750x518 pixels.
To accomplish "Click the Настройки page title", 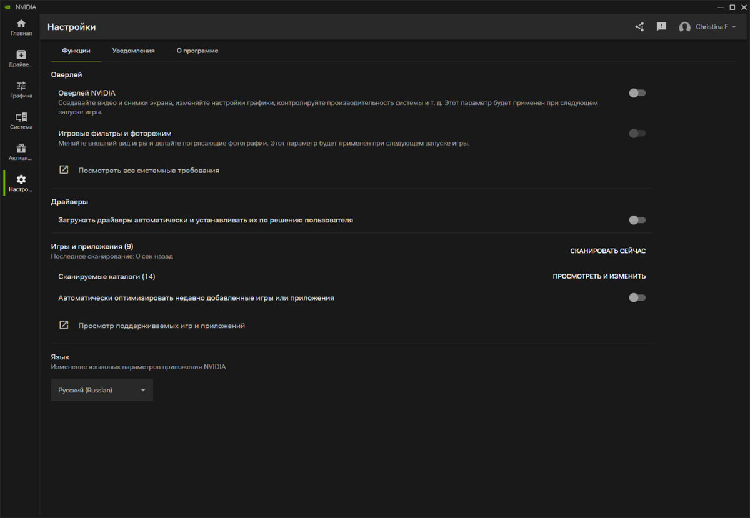I will click(72, 27).
